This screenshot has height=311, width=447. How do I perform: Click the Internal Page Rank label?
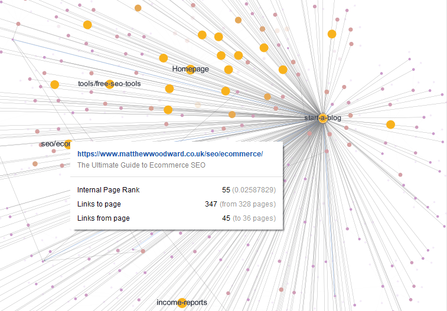click(108, 190)
